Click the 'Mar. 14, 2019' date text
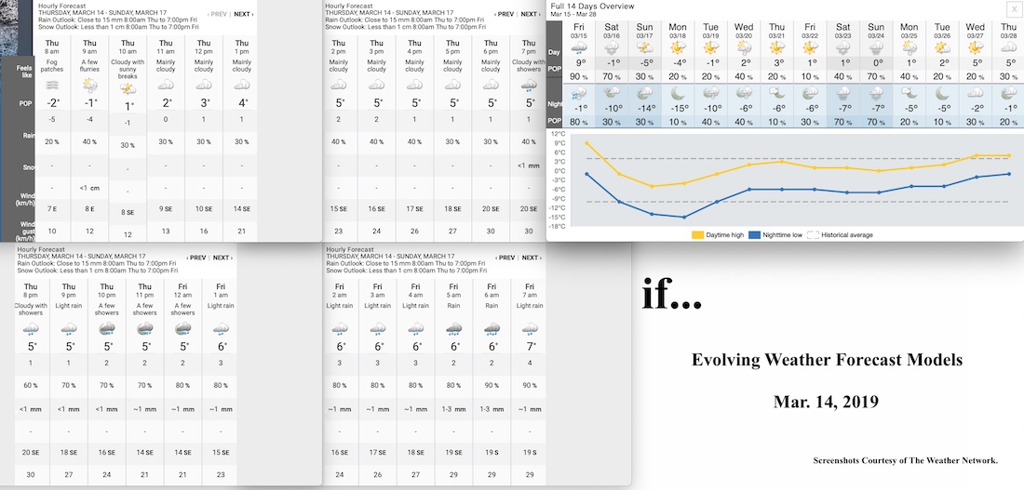Image resolution: width=1024 pixels, height=490 pixels. 826,402
